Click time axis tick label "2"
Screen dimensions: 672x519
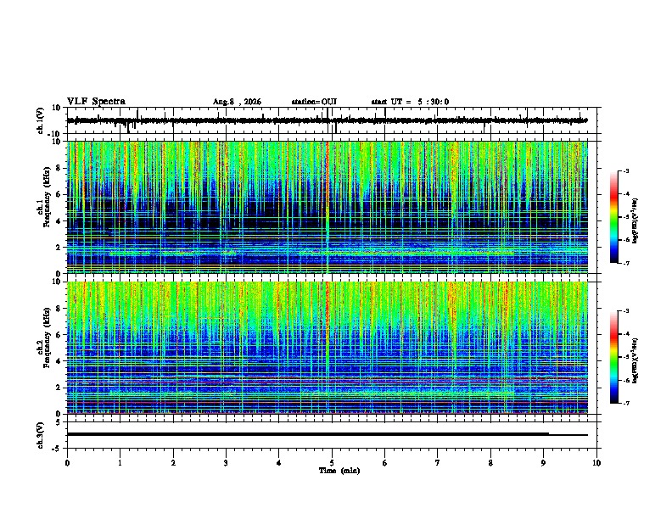click(173, 463)
